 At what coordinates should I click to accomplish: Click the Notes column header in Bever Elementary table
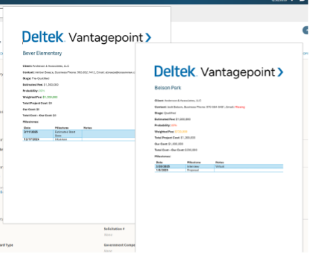[88, 128]
